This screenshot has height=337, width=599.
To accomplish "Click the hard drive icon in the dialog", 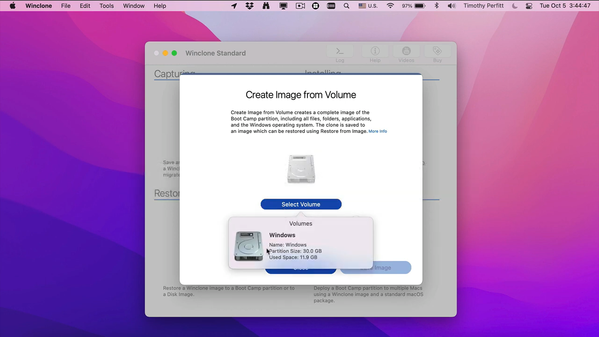I will pos(301,168).
